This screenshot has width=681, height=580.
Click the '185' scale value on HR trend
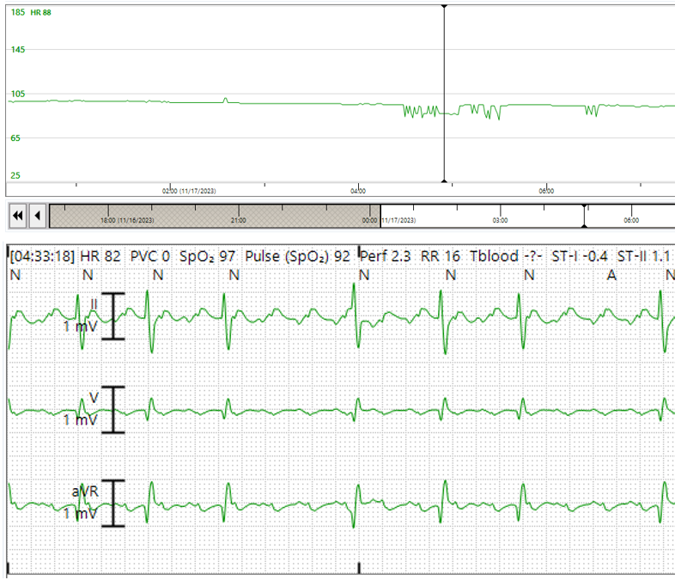click(x=18, y=13)
